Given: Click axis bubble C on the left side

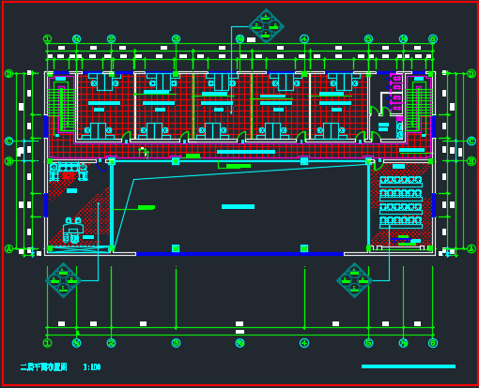Looking at the screenshot, I should (x=8, y=141).
